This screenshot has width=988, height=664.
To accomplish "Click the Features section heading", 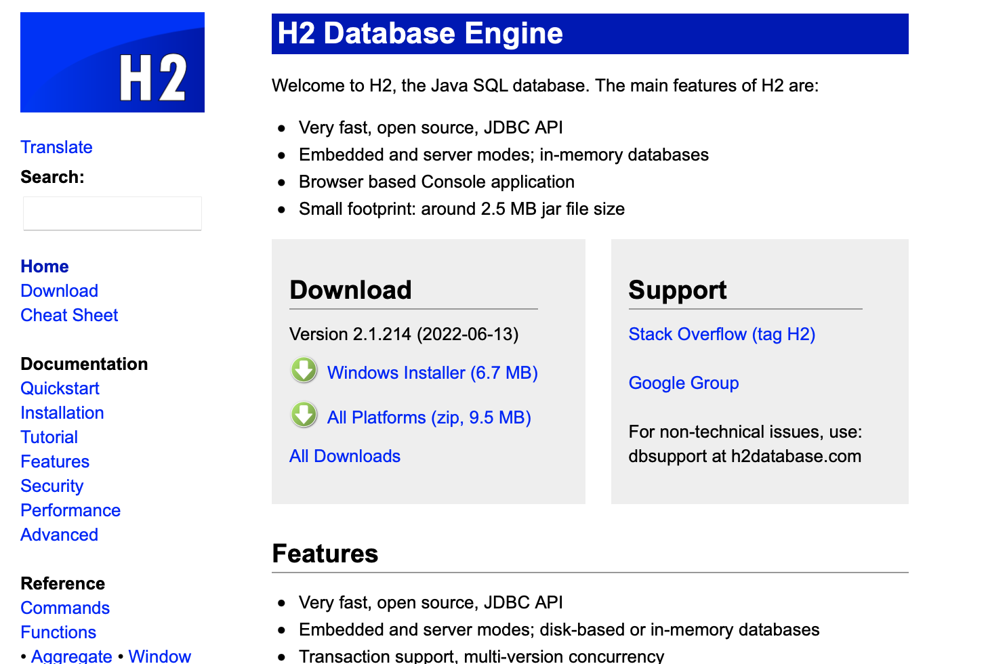I will (x=325, y=554).
